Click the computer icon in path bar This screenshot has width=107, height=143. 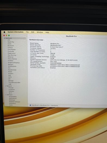point(30,105)
